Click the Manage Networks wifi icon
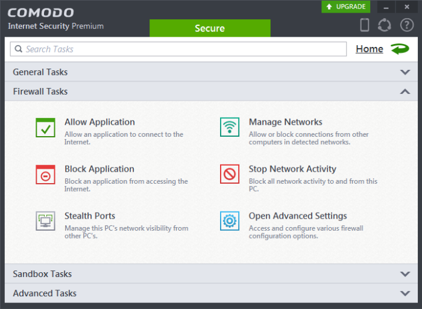This screenshot has height=309, width=422. [230, 128]
